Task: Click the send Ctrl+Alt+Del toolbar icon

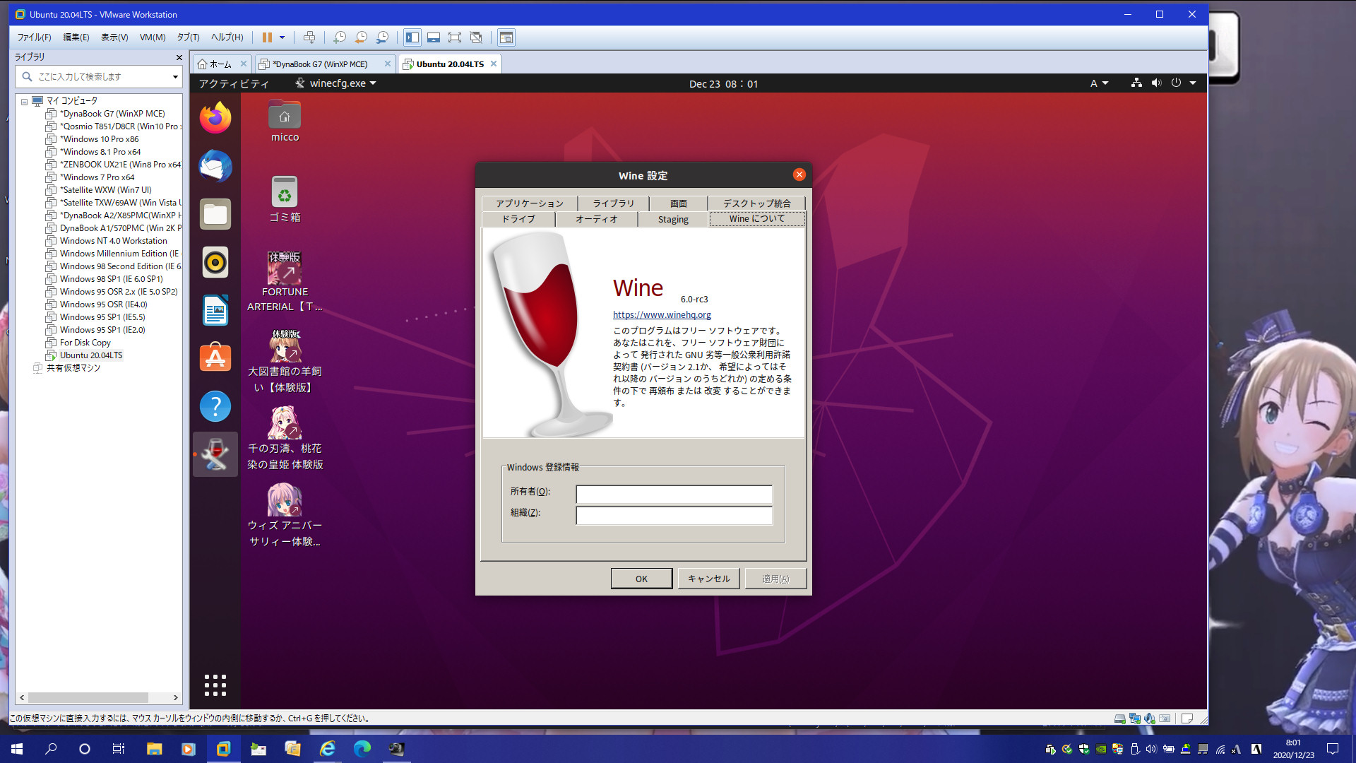Action: (309, 37)
